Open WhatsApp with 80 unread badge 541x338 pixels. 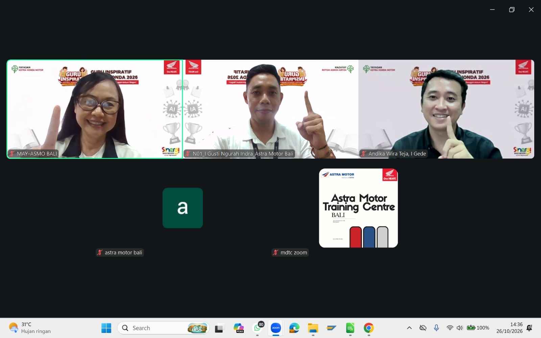click(258, 328)
